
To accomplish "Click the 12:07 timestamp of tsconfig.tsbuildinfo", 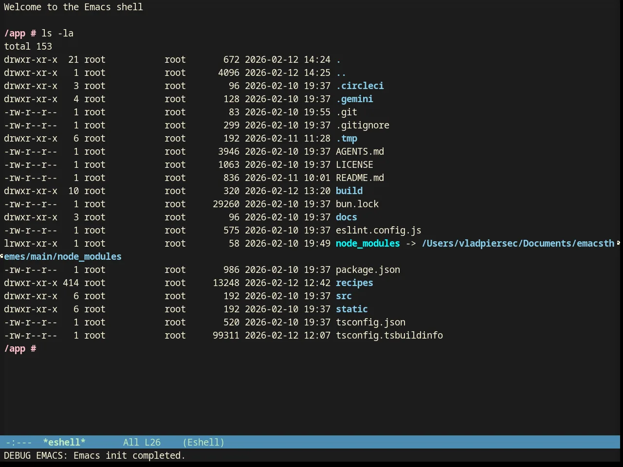I will tap(317, 335).
